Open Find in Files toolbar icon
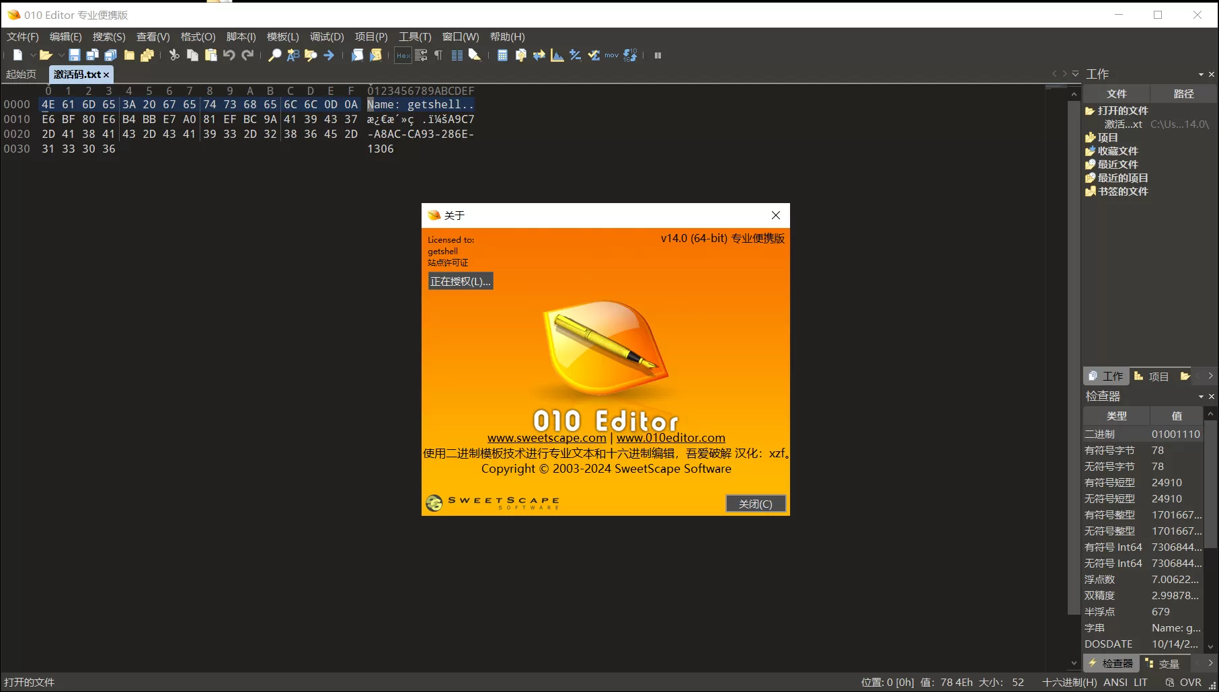 point(311,55)
